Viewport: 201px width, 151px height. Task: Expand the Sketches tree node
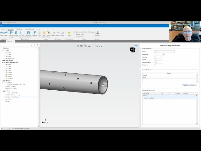click(2, 81)
